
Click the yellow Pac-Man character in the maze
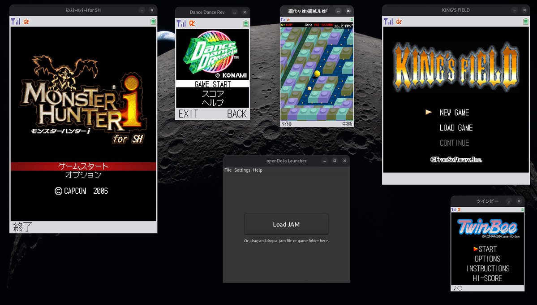tap(317, 74)
